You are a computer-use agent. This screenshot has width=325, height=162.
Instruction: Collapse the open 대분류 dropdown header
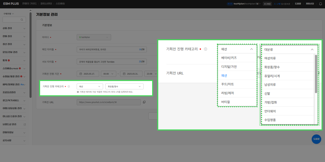(x=289, y=49)
